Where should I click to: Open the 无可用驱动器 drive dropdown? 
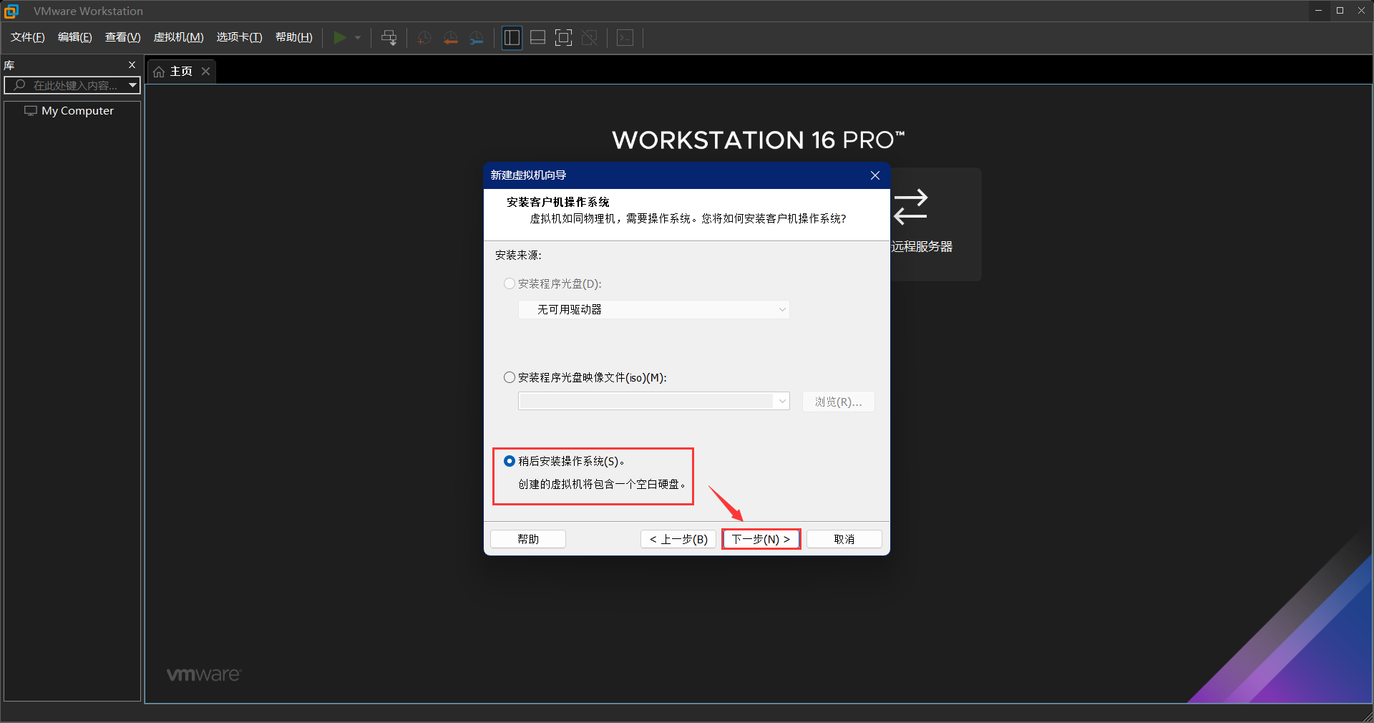coord(653,309)
